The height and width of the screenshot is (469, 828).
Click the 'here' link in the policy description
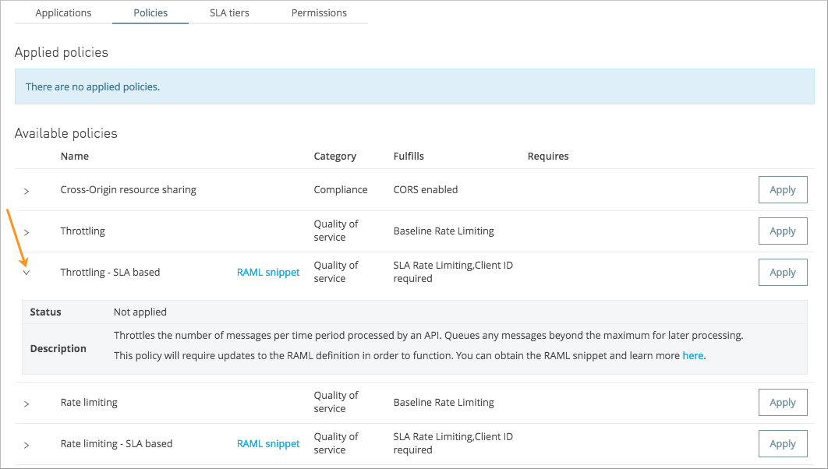tap(693, 355)
